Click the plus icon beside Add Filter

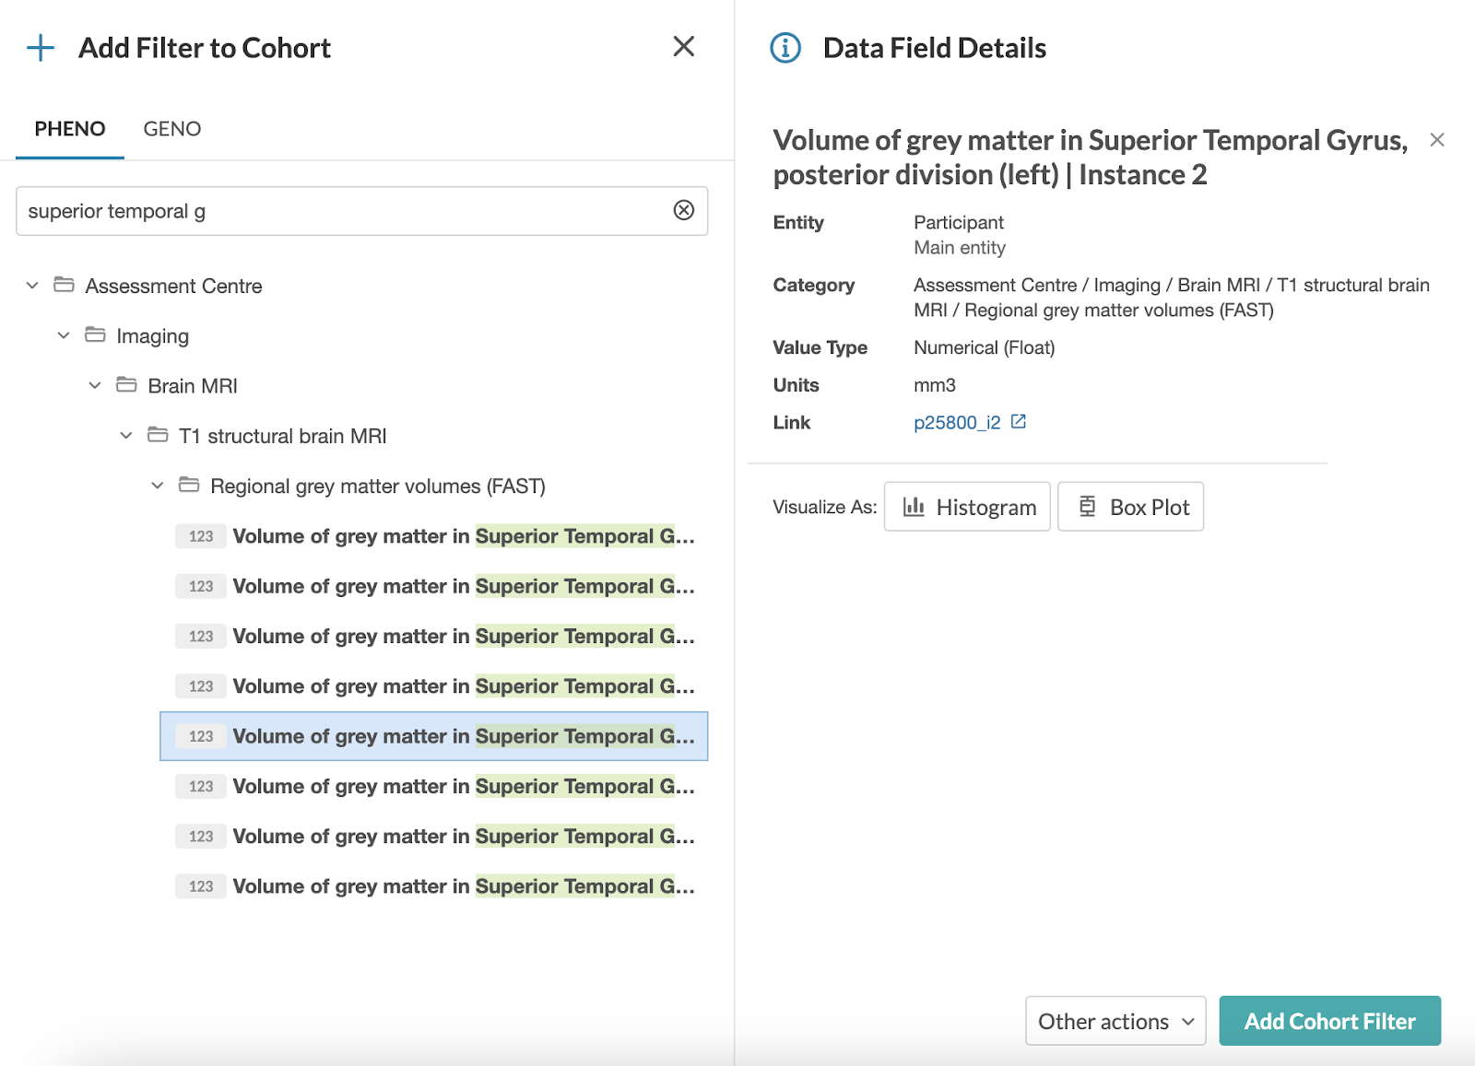[x=41, y=48]
